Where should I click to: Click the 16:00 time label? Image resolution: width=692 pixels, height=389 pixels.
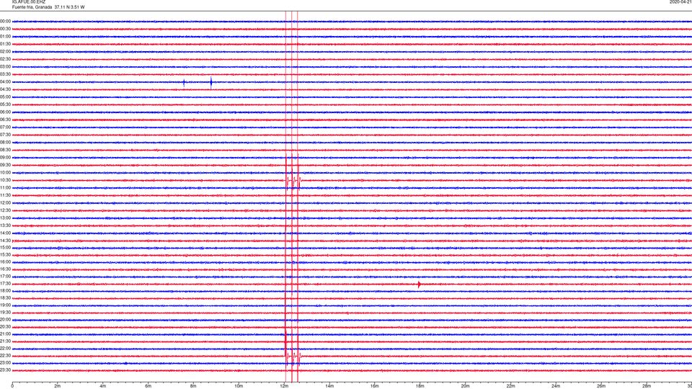click(x=5, y=262)
